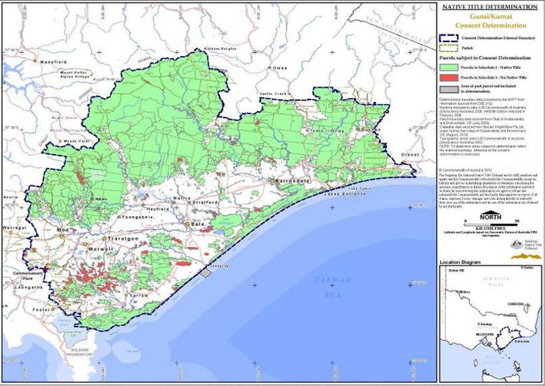Click the 'Morwell' label

[x=101, y=250]
